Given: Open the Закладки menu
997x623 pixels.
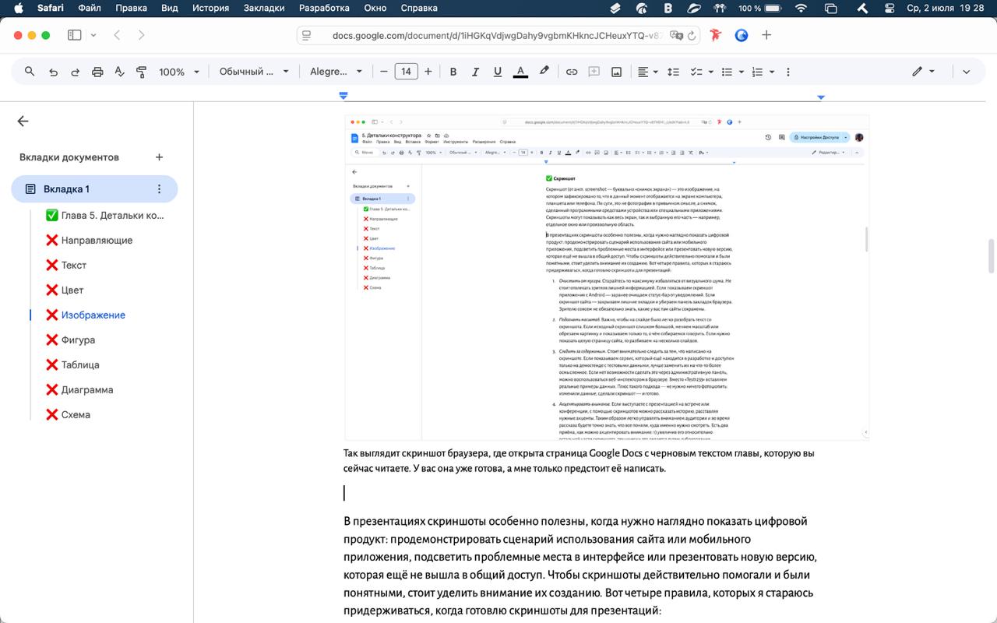Looking at the screenshot, I should point(264,8).
